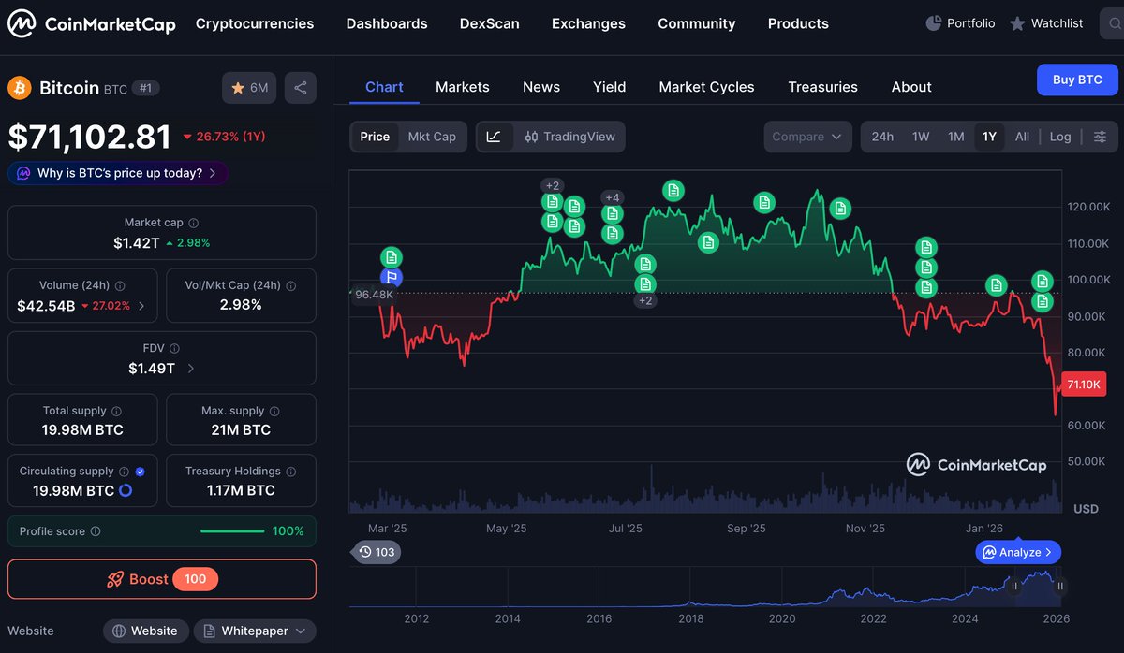Open the Compare dropdown
1124x653 pixels.
click(807, 137)
